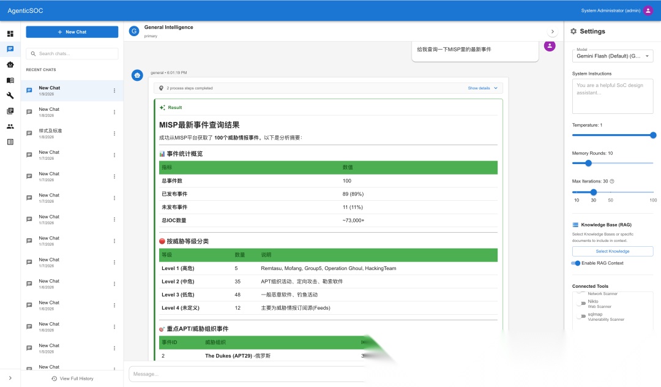Click the Max Iterations help icon
This screenshot has height=387, width=661.
coord(612,181)
